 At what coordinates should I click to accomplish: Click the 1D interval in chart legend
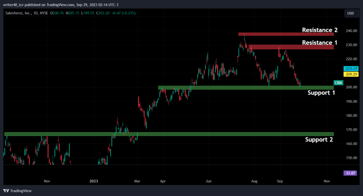(x=36, y=13)
